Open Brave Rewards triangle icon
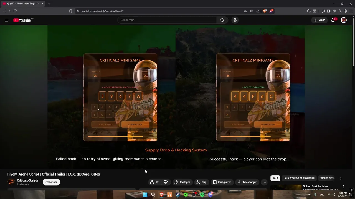355x199 pixels. coord(271,11)
